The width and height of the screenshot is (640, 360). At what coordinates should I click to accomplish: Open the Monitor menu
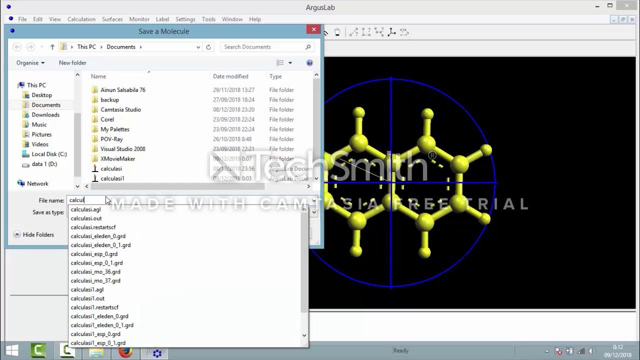(x=139, y=19)
